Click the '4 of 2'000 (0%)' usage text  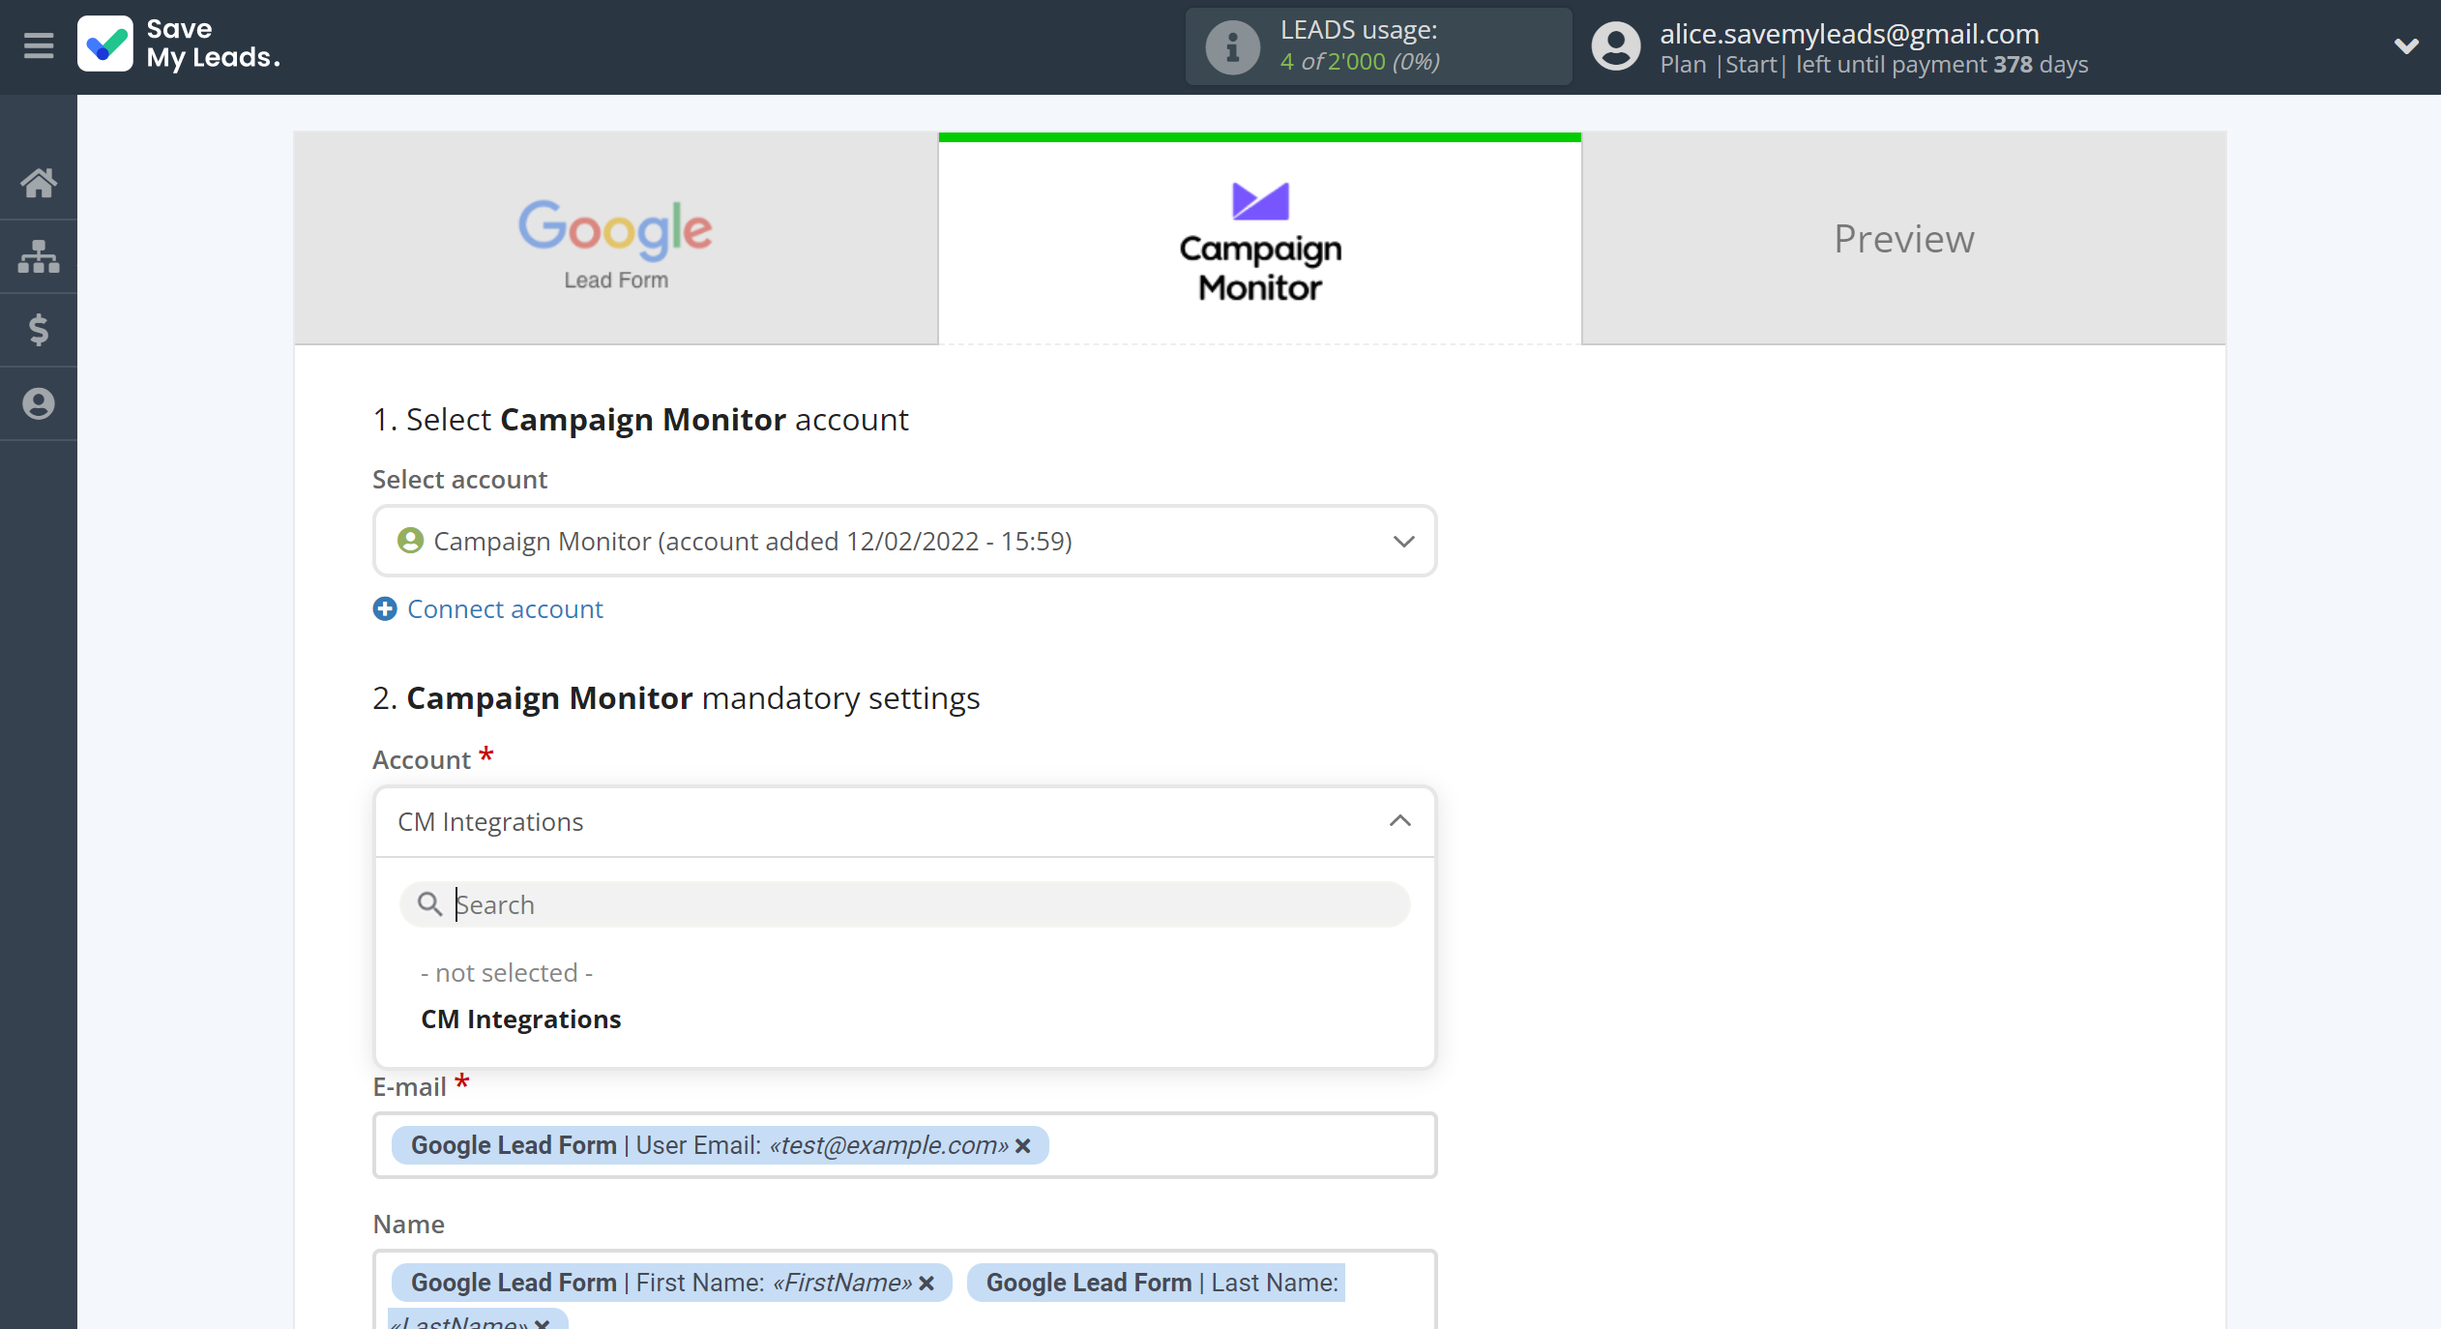(1360, 62)
